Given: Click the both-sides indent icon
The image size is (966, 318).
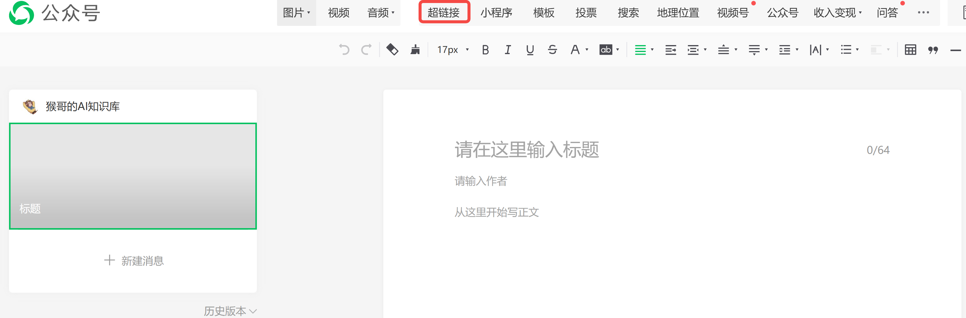Looking at the screenshot, I should point(693,50).
